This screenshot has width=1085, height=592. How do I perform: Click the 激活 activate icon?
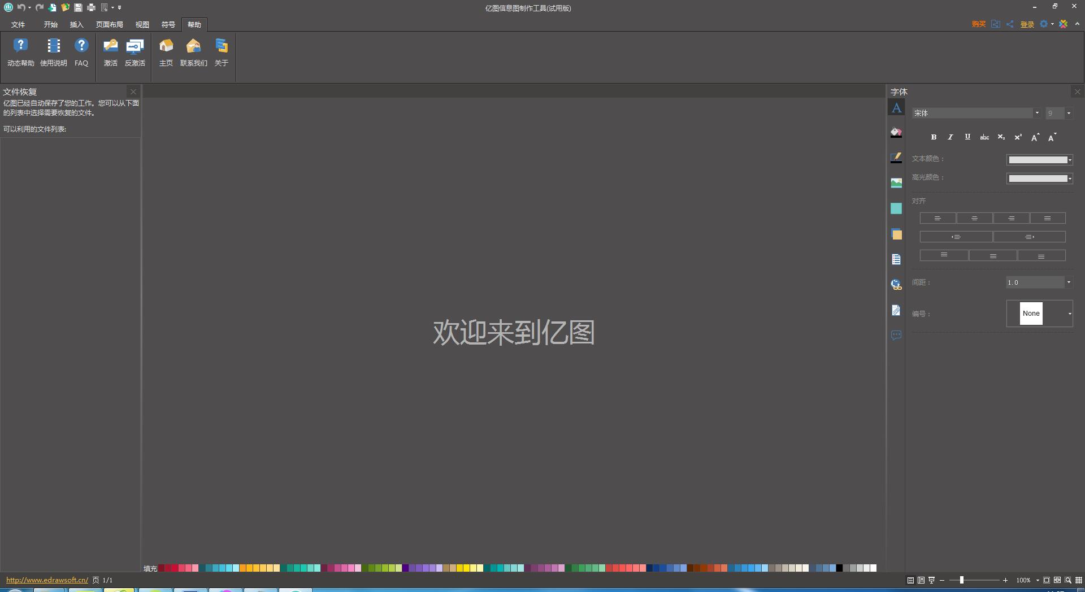coord(111,52)
